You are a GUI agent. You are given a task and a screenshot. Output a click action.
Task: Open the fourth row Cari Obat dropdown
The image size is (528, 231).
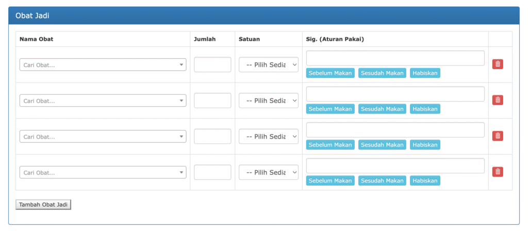point(103,172)
